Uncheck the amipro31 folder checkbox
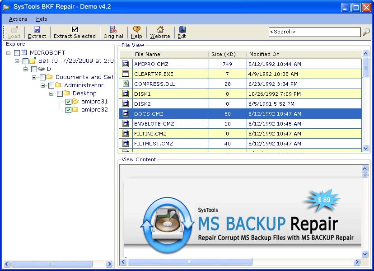374x271 pixels. click(x=69, y=102)
